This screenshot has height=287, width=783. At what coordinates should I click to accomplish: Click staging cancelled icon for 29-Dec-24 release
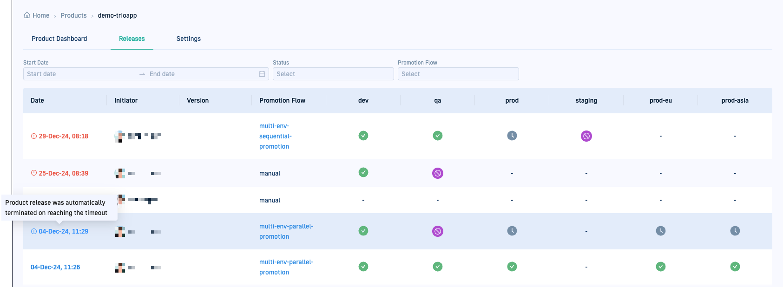click(x=586, y=136)
